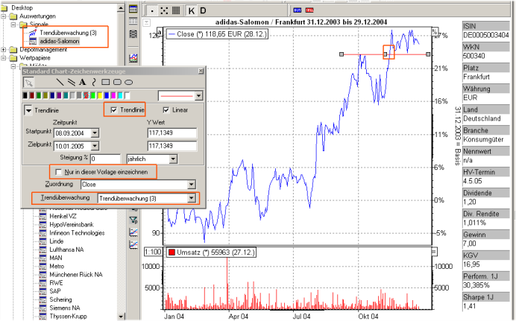
Task: Select Siemens NA in the stock list
Action: (x=64, y=308)
